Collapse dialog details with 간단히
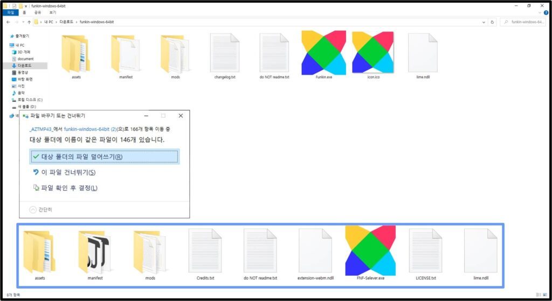The height and width of the screenshot is (301, 552). [x=41, y=209]
